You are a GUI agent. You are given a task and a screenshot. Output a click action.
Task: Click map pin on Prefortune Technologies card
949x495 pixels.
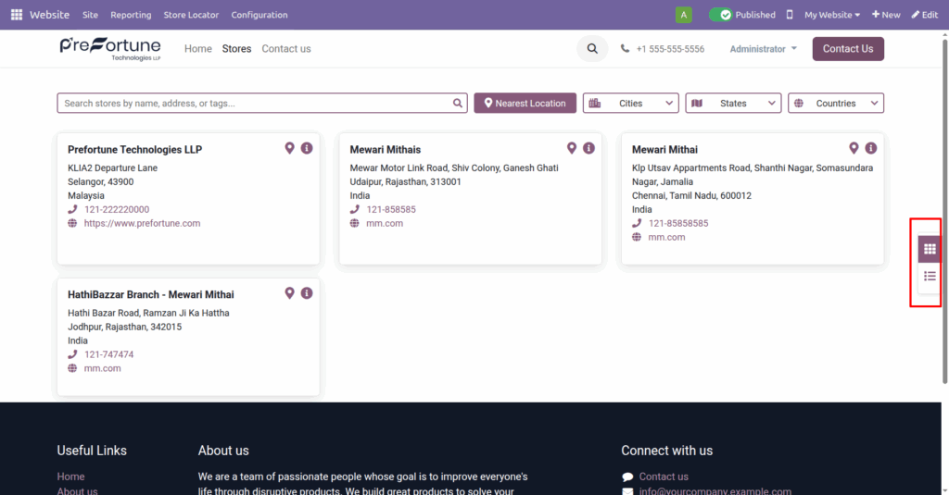[x=289, y=148]
